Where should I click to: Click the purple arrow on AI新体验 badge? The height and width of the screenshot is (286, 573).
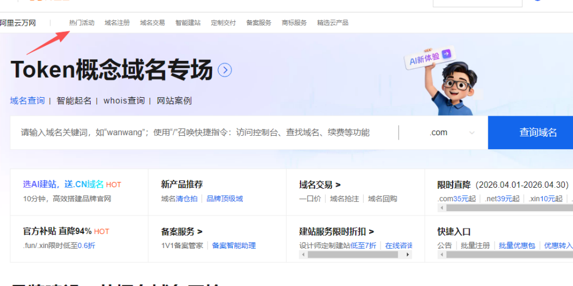pos(446,54)
